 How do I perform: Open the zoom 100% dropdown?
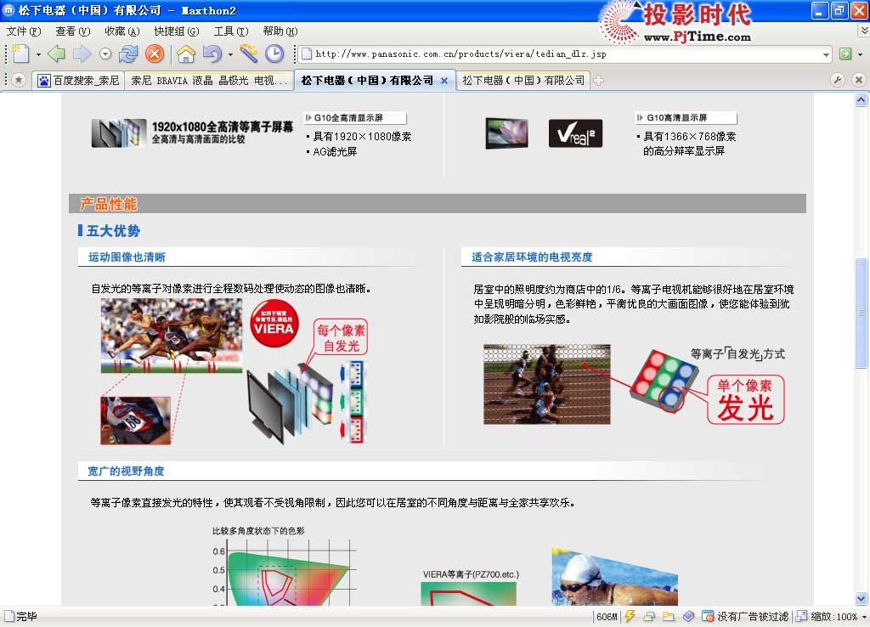click(x=862, y=617)
